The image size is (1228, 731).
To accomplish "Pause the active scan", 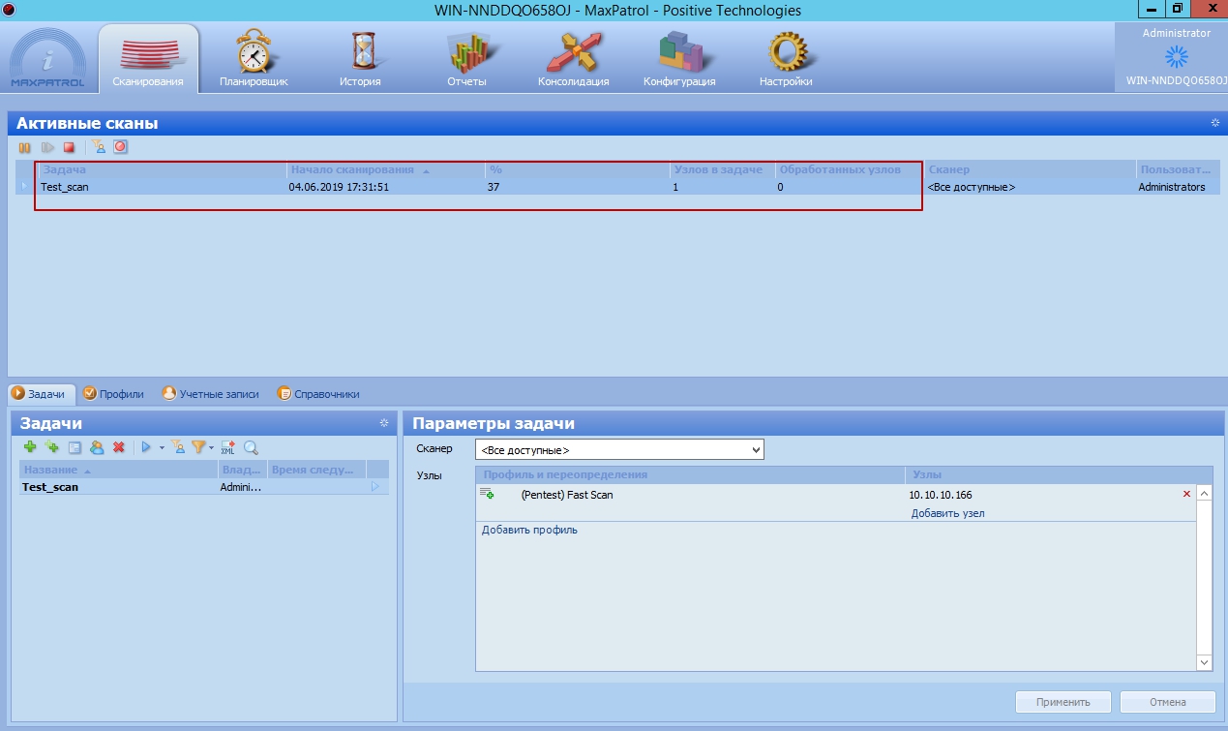I will coord(25,147).
